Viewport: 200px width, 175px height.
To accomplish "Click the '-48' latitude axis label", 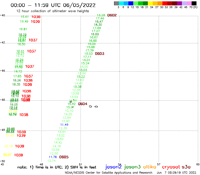I will tap(2, 130).
